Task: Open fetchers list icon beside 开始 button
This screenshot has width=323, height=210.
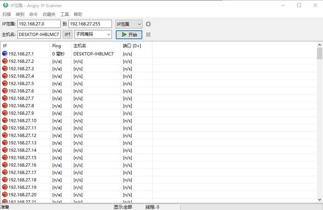Action: tap(148, 34)
